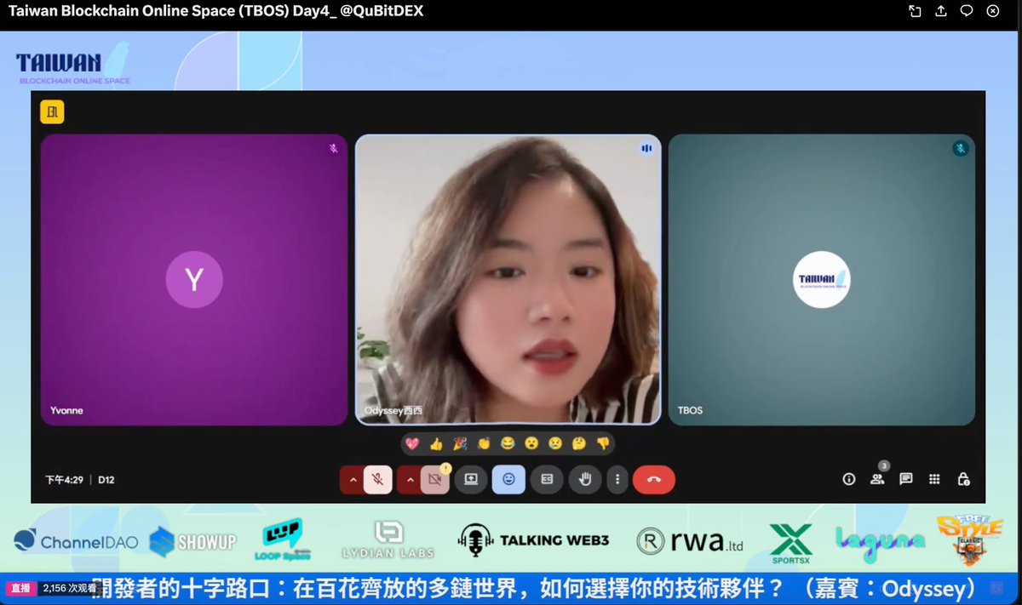Share the livestream via upload icon
Image resolution: width=1022 pixels, height=605 pixels.
(x=941, y=11)
